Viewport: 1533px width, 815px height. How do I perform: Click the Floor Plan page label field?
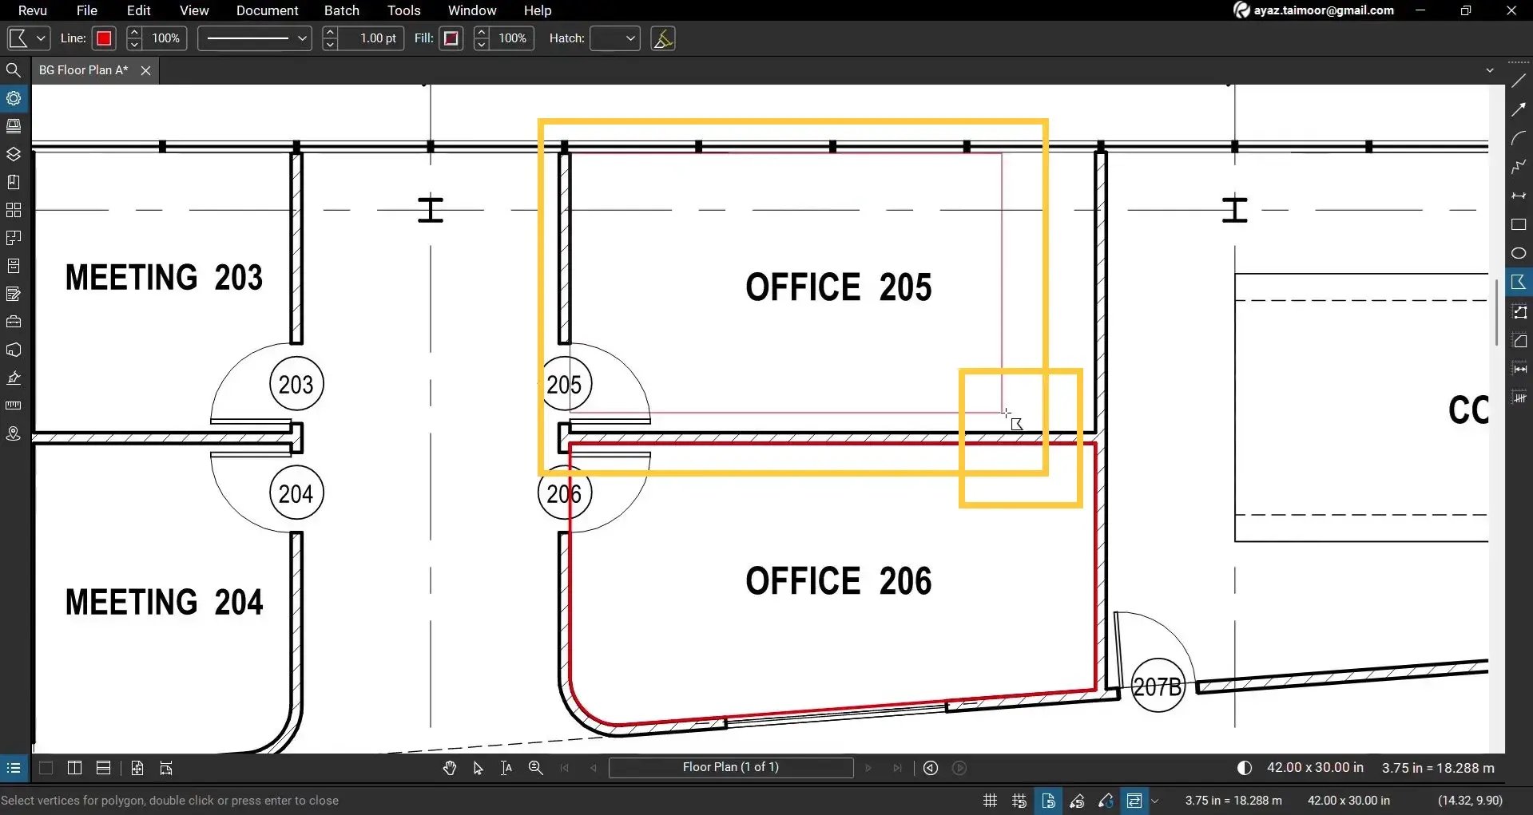click(x=730, y=767)
